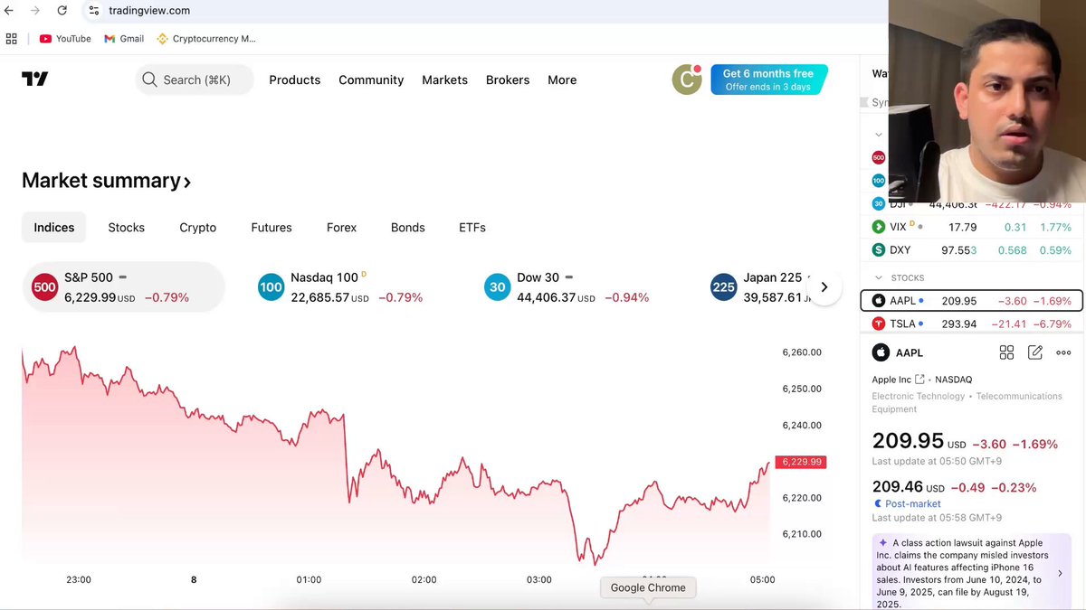Viewport: 1086px width, 610px height.
Task: Click the Apple logo in AAPL watchlist row
Action: tap(878, 300)
